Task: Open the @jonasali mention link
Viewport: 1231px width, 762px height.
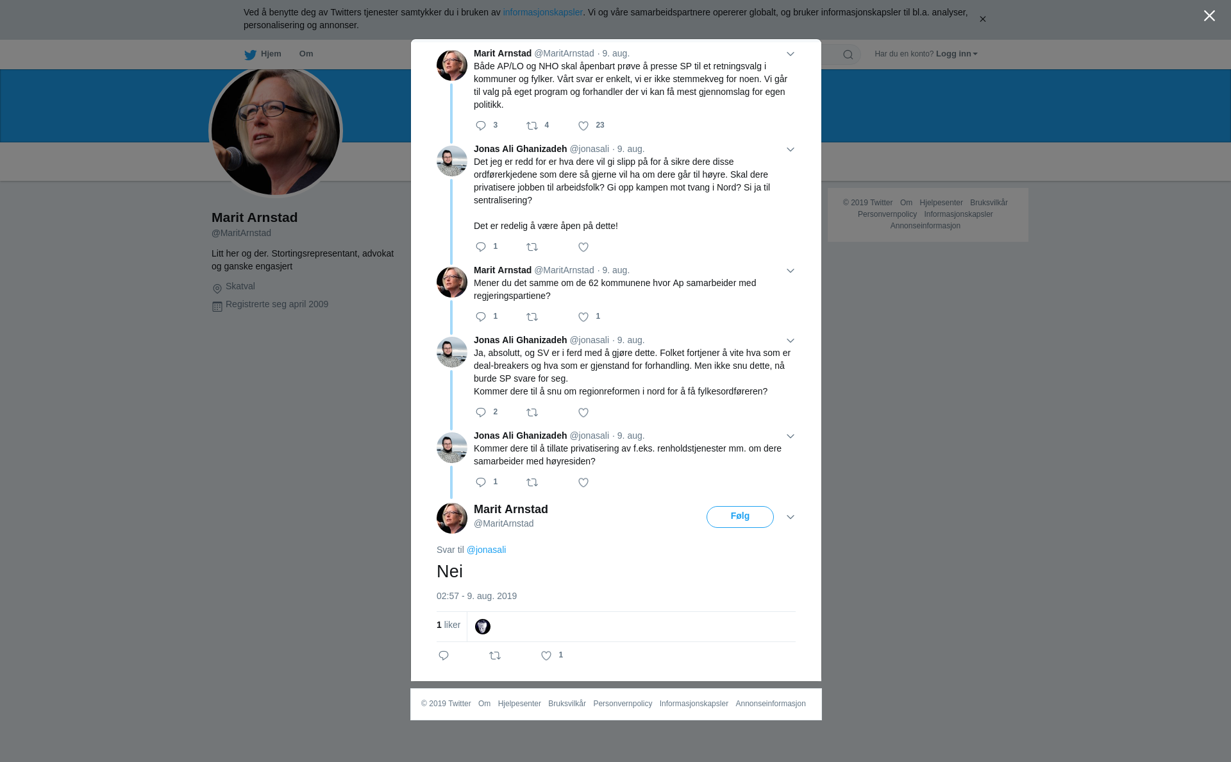Action: pyautogui.click(x=486, y=550)
